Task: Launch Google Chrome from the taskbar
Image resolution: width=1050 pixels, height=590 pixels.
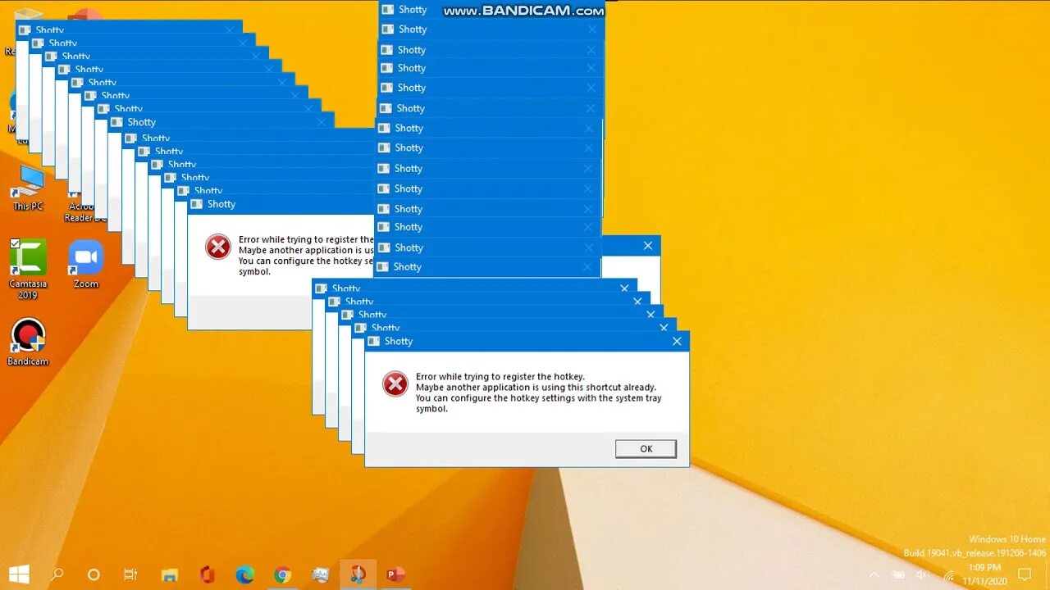Action: 282,574
